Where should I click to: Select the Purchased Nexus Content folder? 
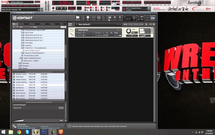[31, 56]
